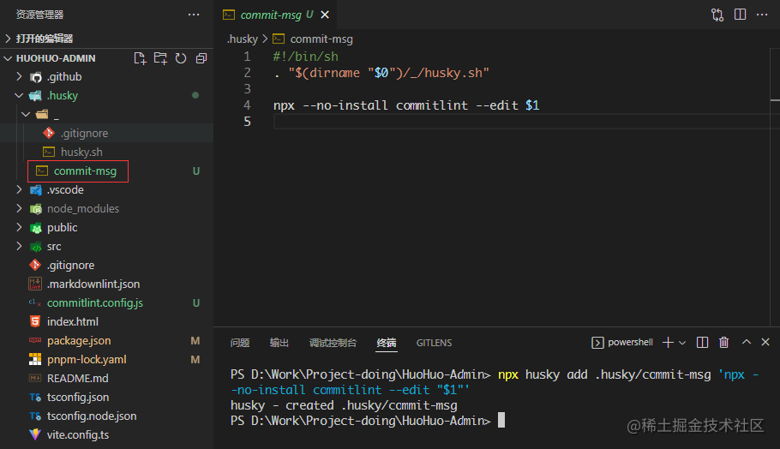The width and height of the screenshot is (780, 449).
Task: Open the tsconfig.node.json file
Action: (106, 416)
